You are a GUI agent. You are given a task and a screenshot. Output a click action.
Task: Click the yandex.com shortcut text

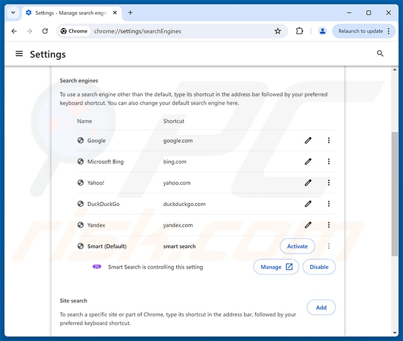[178, 225]
